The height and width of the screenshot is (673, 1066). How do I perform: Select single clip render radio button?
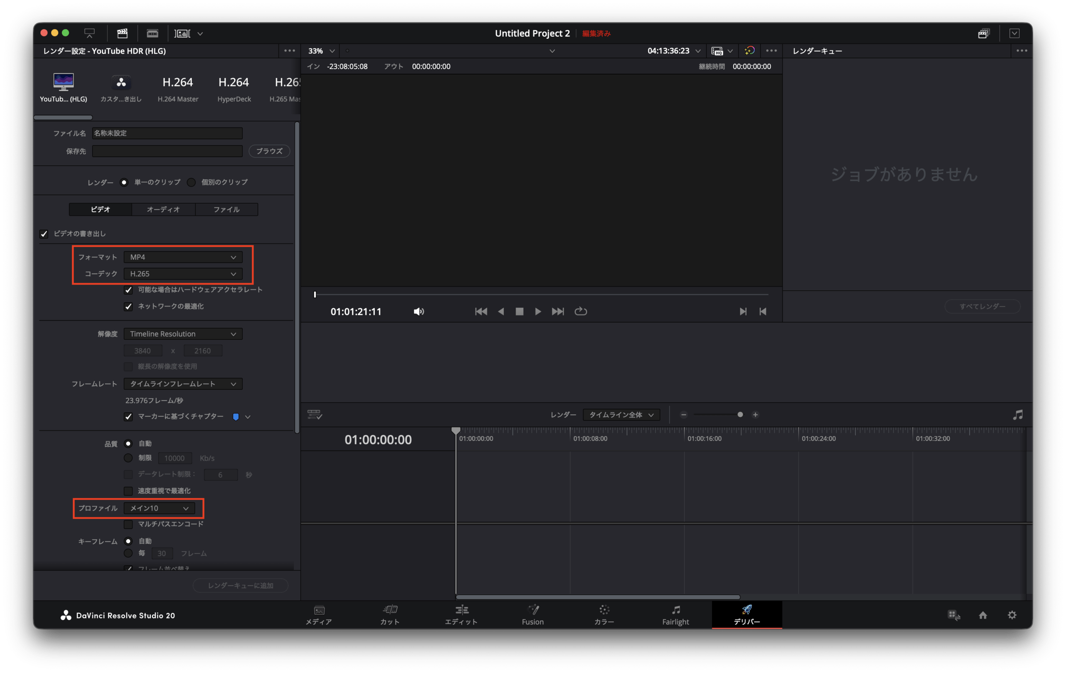[124, 182]
